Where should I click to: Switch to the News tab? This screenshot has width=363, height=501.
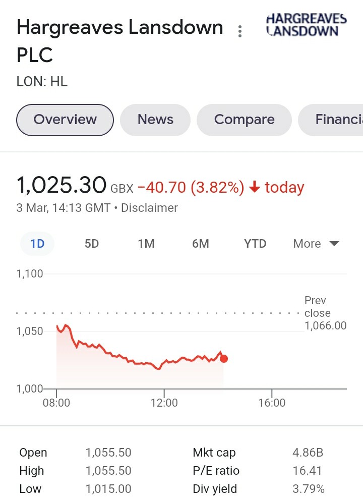click(155, 120)
